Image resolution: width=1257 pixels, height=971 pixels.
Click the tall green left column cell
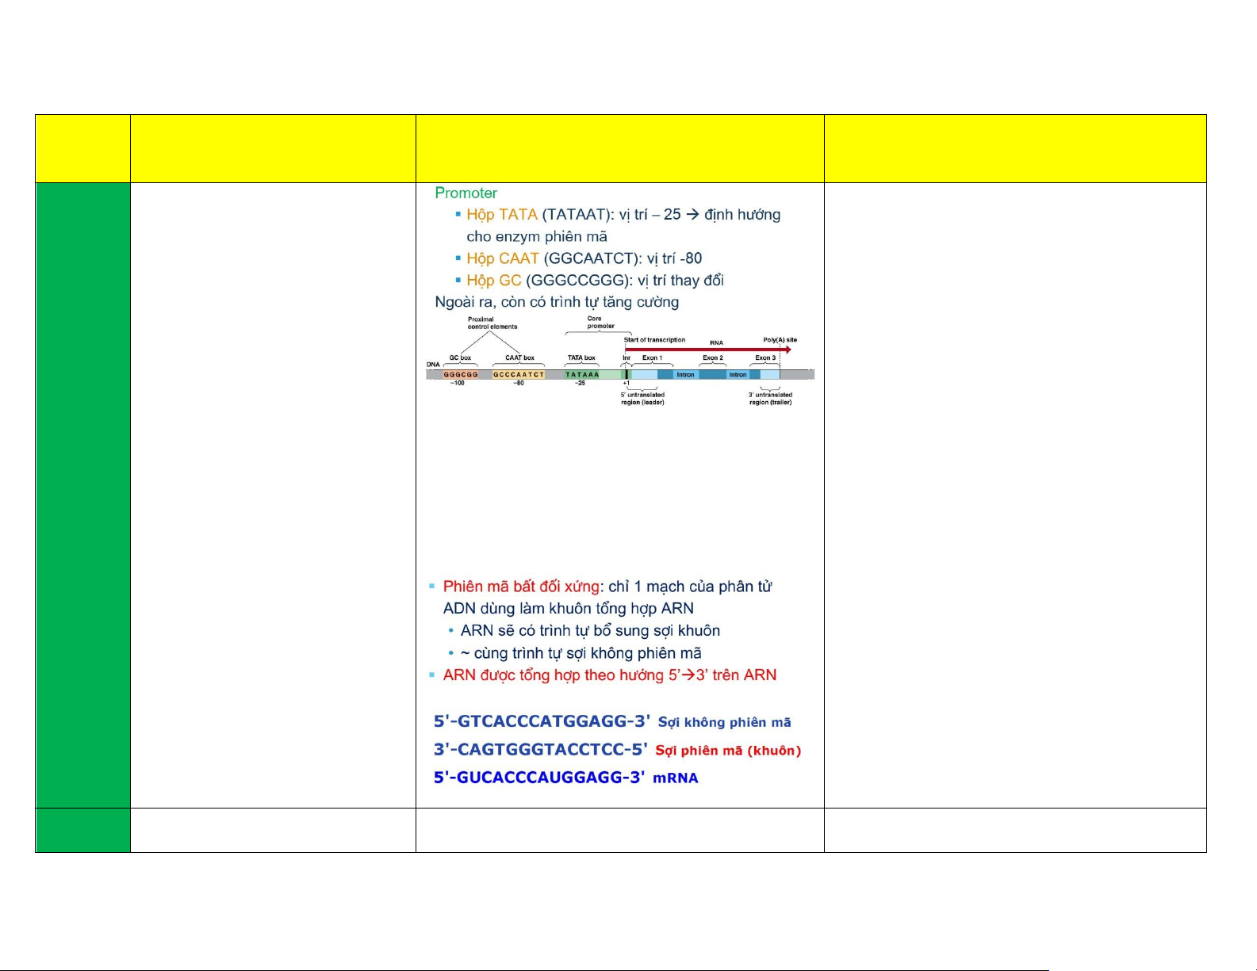click(82, 495)
